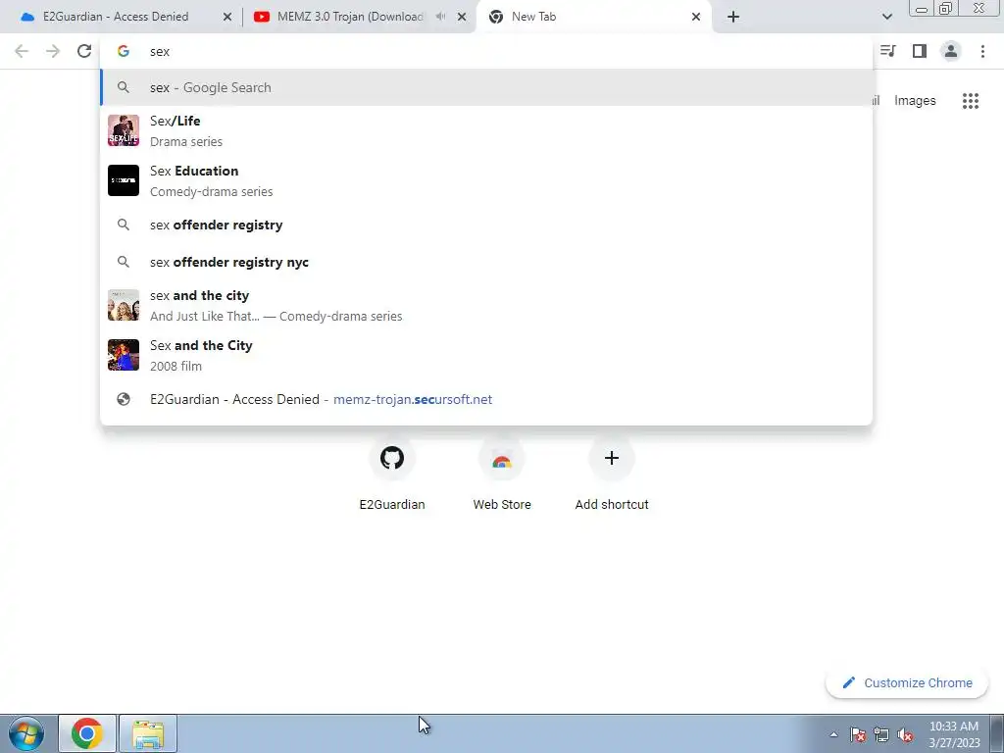The width and height of the screenshot is (1004, 753).
Task: Click the 2008 film poster thumbnail
Action: click(x=123, y=355)
